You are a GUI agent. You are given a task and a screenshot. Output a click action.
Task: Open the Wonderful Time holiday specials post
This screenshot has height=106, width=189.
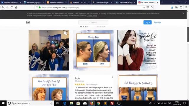click(138, 50)
